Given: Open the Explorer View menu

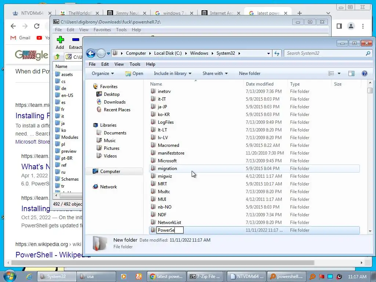Looking at the screenshot, I should (x=119, y=64).
